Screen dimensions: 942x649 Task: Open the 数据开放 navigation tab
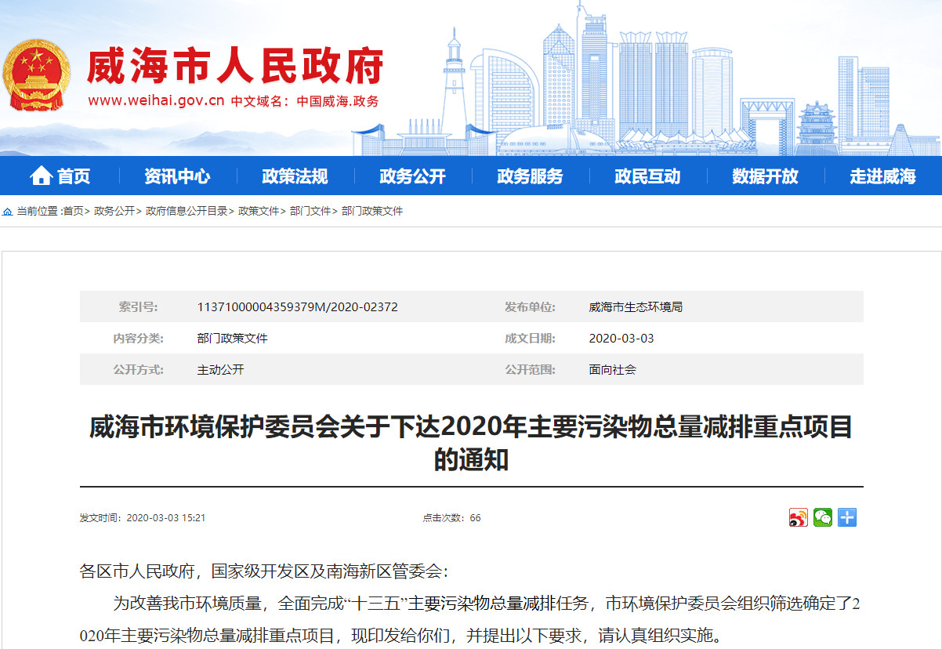pos(765,176)
